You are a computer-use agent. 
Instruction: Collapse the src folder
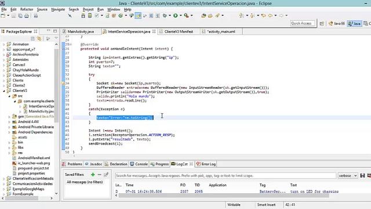point(9,96)
